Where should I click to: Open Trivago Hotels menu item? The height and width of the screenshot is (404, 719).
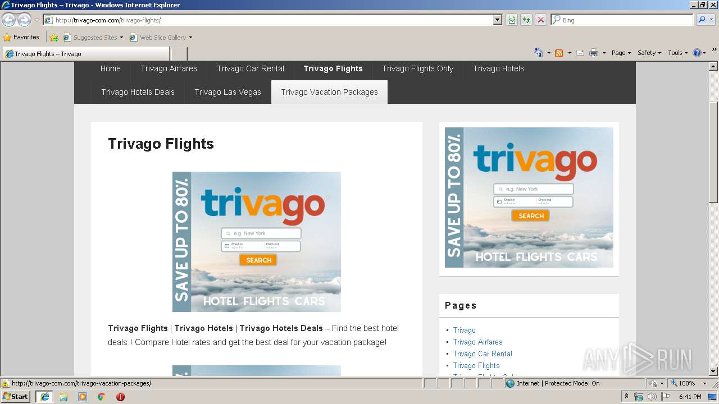click(x=498, y=68)
